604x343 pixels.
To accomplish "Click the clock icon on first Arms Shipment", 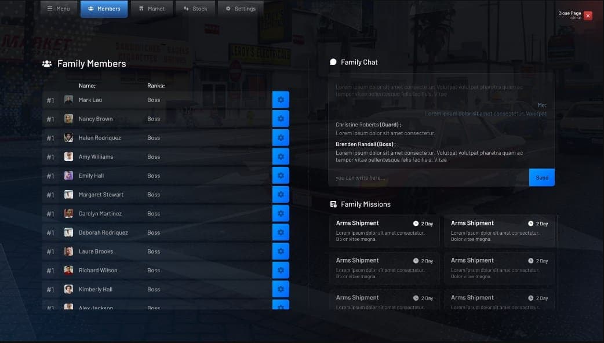I will pos(416,223).
